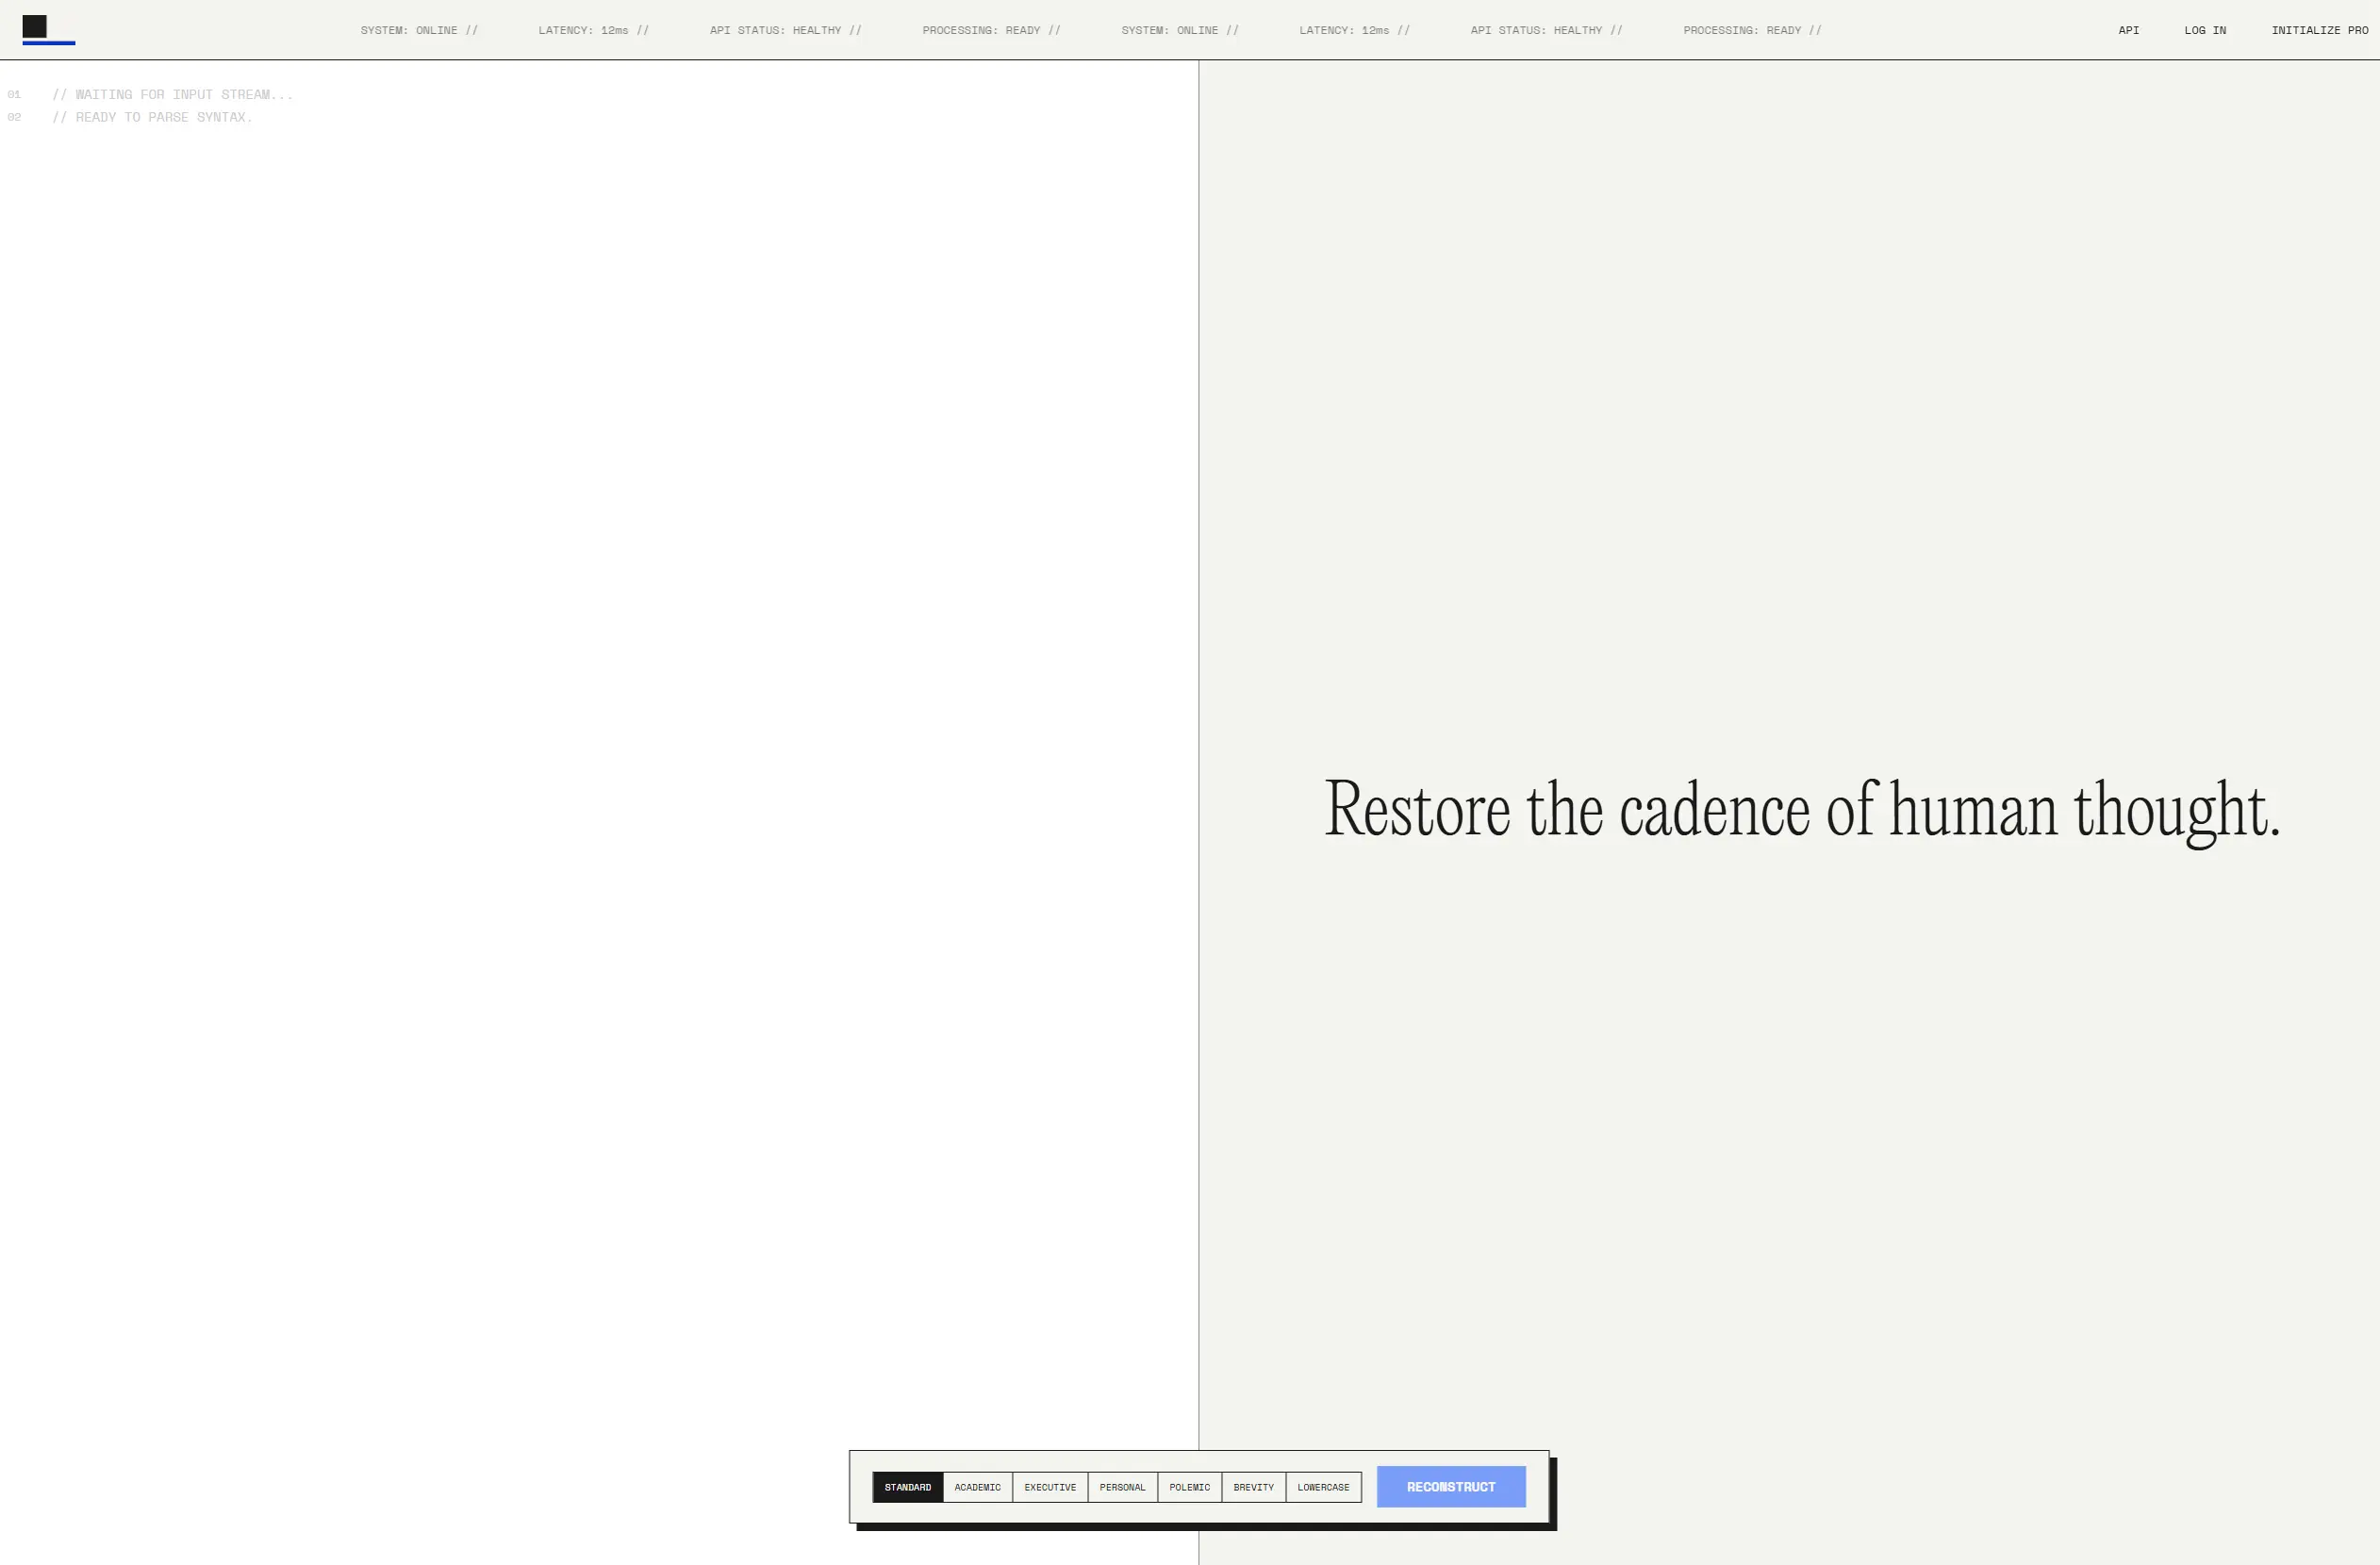The image size is (2380, 1565).
Task: Select the PERSONAL style mode
Action: tap(1122, 1487)
